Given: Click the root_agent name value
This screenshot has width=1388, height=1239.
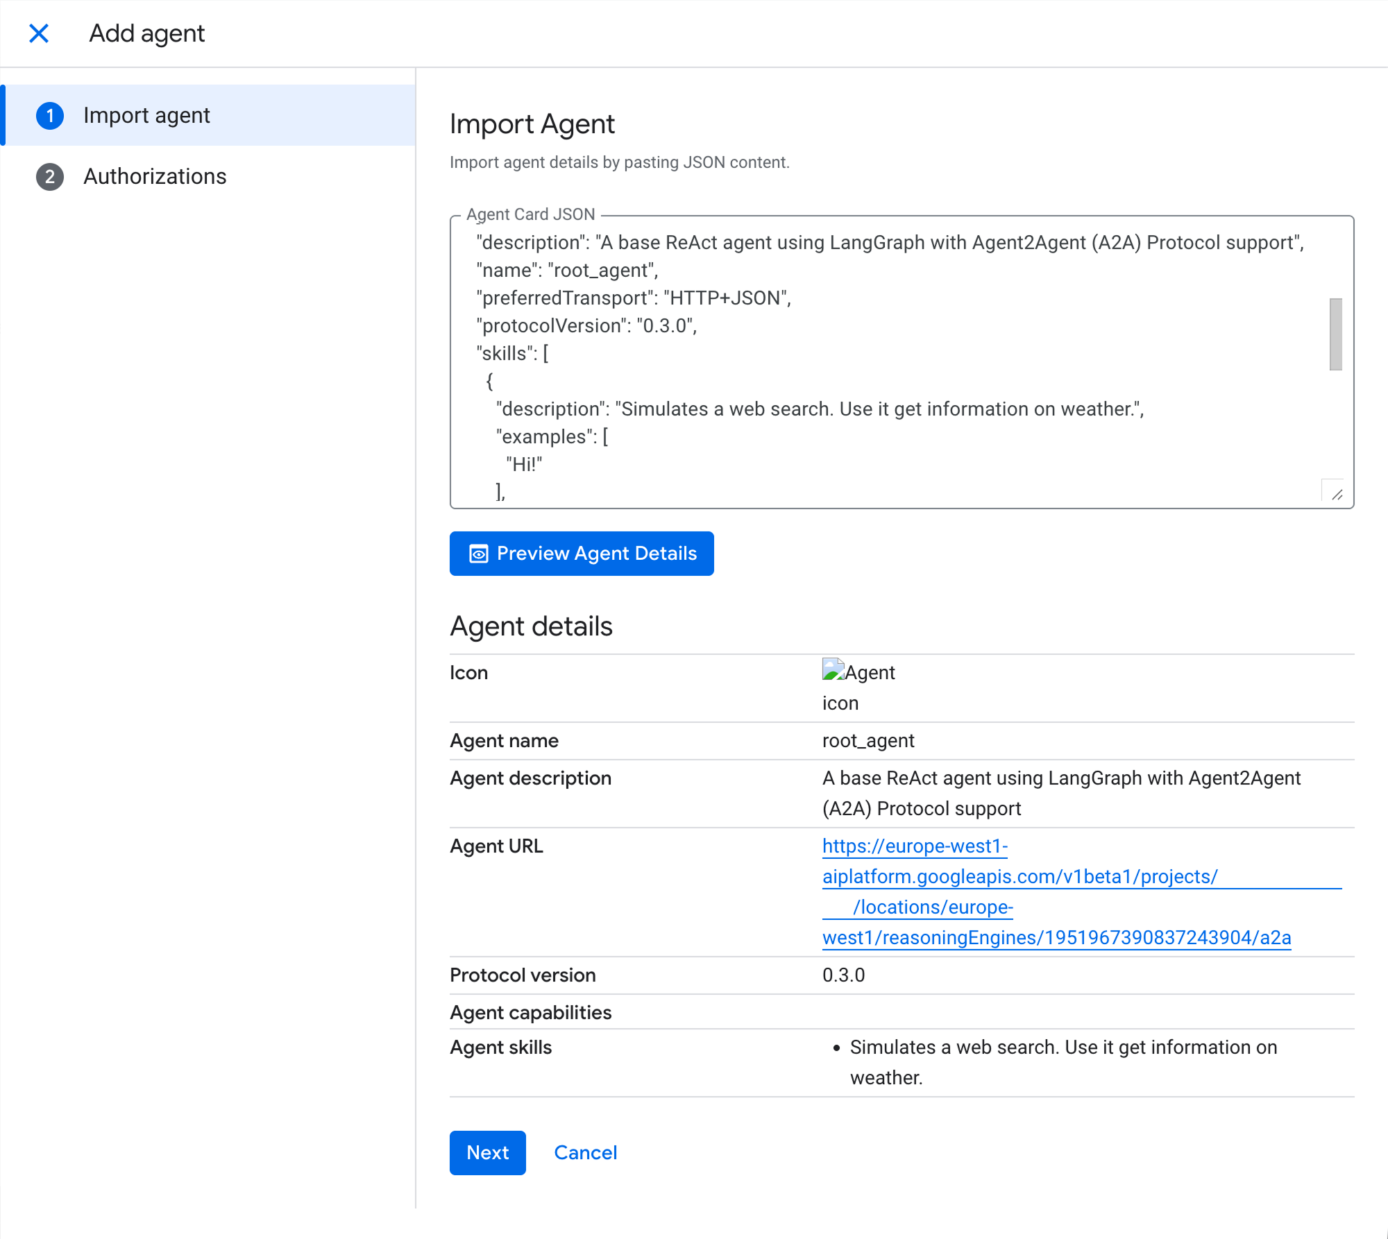Looking at the screenshot, I should 867,741.
